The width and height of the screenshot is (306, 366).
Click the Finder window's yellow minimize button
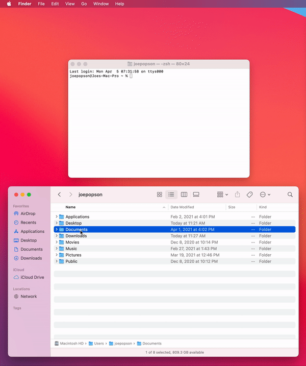pos(22,194)
